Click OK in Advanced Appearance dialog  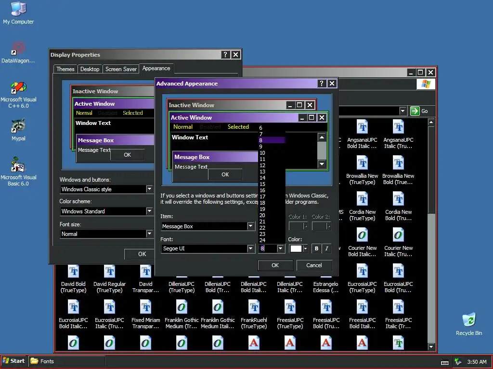(275, 265)
